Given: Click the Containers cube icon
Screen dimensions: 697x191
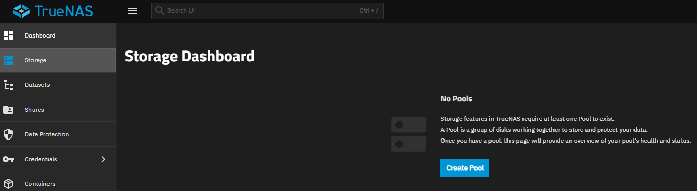Looking at the screenshot, I should (x=8, y=184).
